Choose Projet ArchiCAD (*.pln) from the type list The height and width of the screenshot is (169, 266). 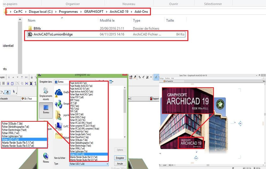pos(78,83)
